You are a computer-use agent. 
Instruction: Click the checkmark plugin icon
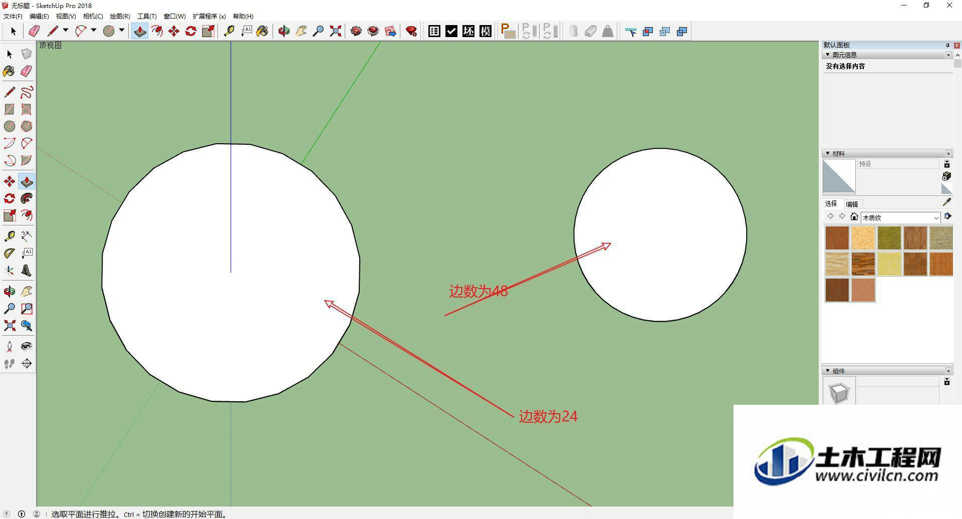[451, 31]
